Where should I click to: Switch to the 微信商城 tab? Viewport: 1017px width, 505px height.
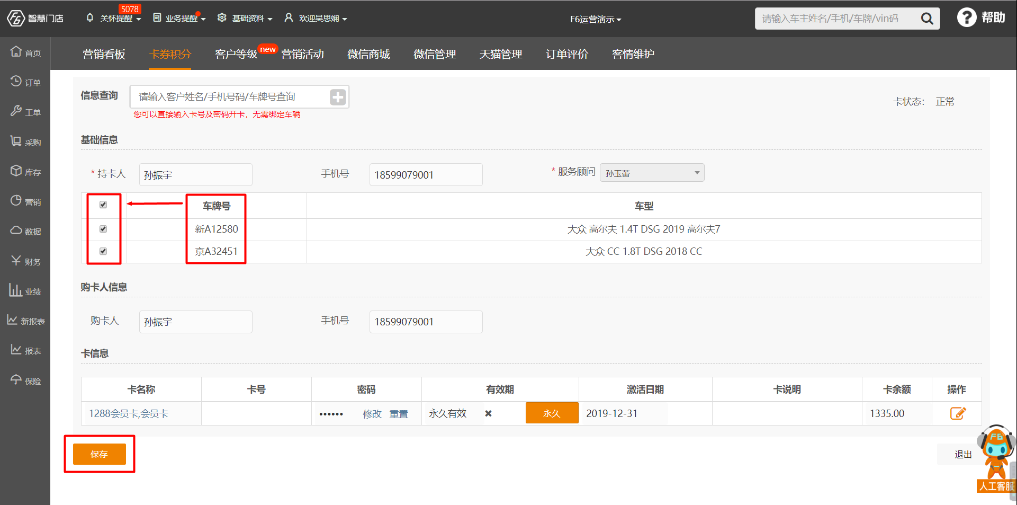(x=368, y=54)
